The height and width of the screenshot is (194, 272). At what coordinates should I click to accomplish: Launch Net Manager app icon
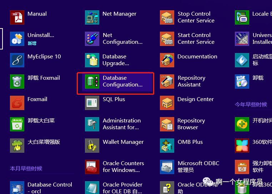92,17
